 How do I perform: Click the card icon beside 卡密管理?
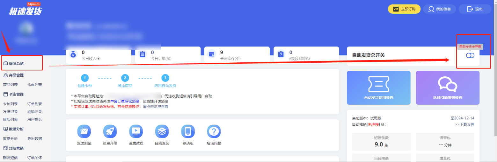point(5,94)
